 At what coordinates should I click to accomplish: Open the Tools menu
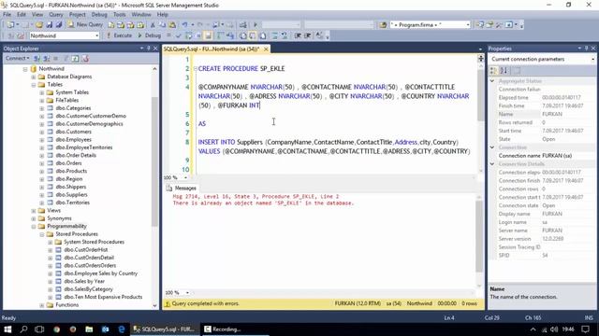119,15
